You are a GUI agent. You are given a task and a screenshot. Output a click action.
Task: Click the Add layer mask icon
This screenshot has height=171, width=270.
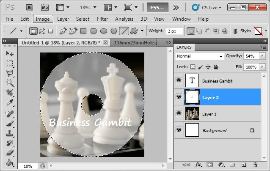(x=209, y=164)
